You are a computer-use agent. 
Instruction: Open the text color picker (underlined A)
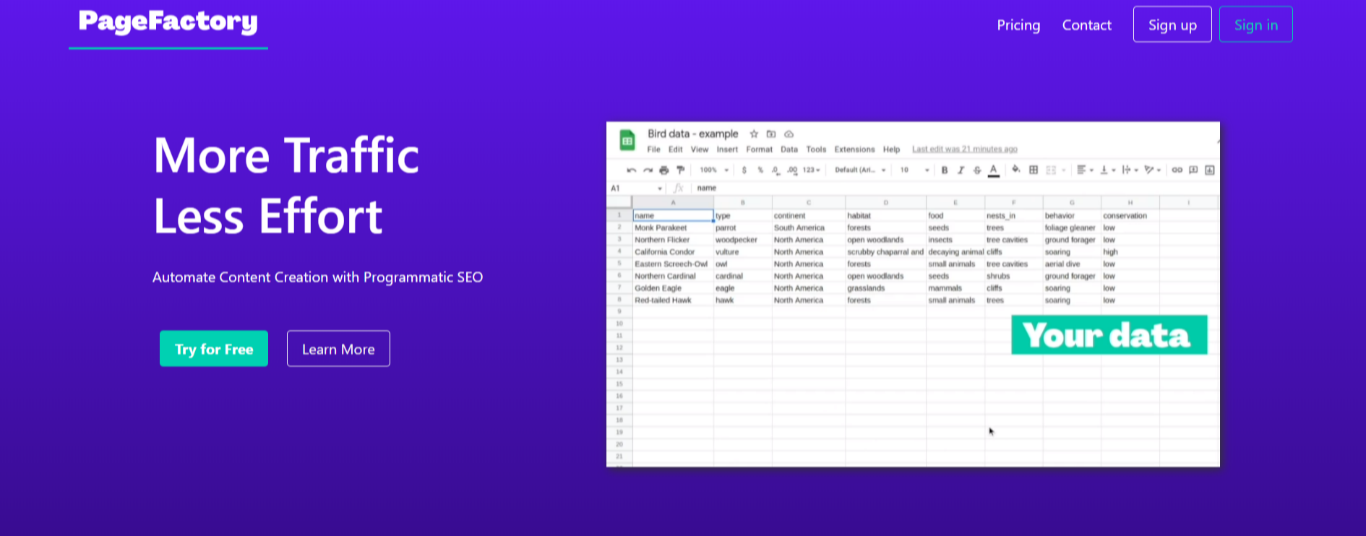pos(994,170)
